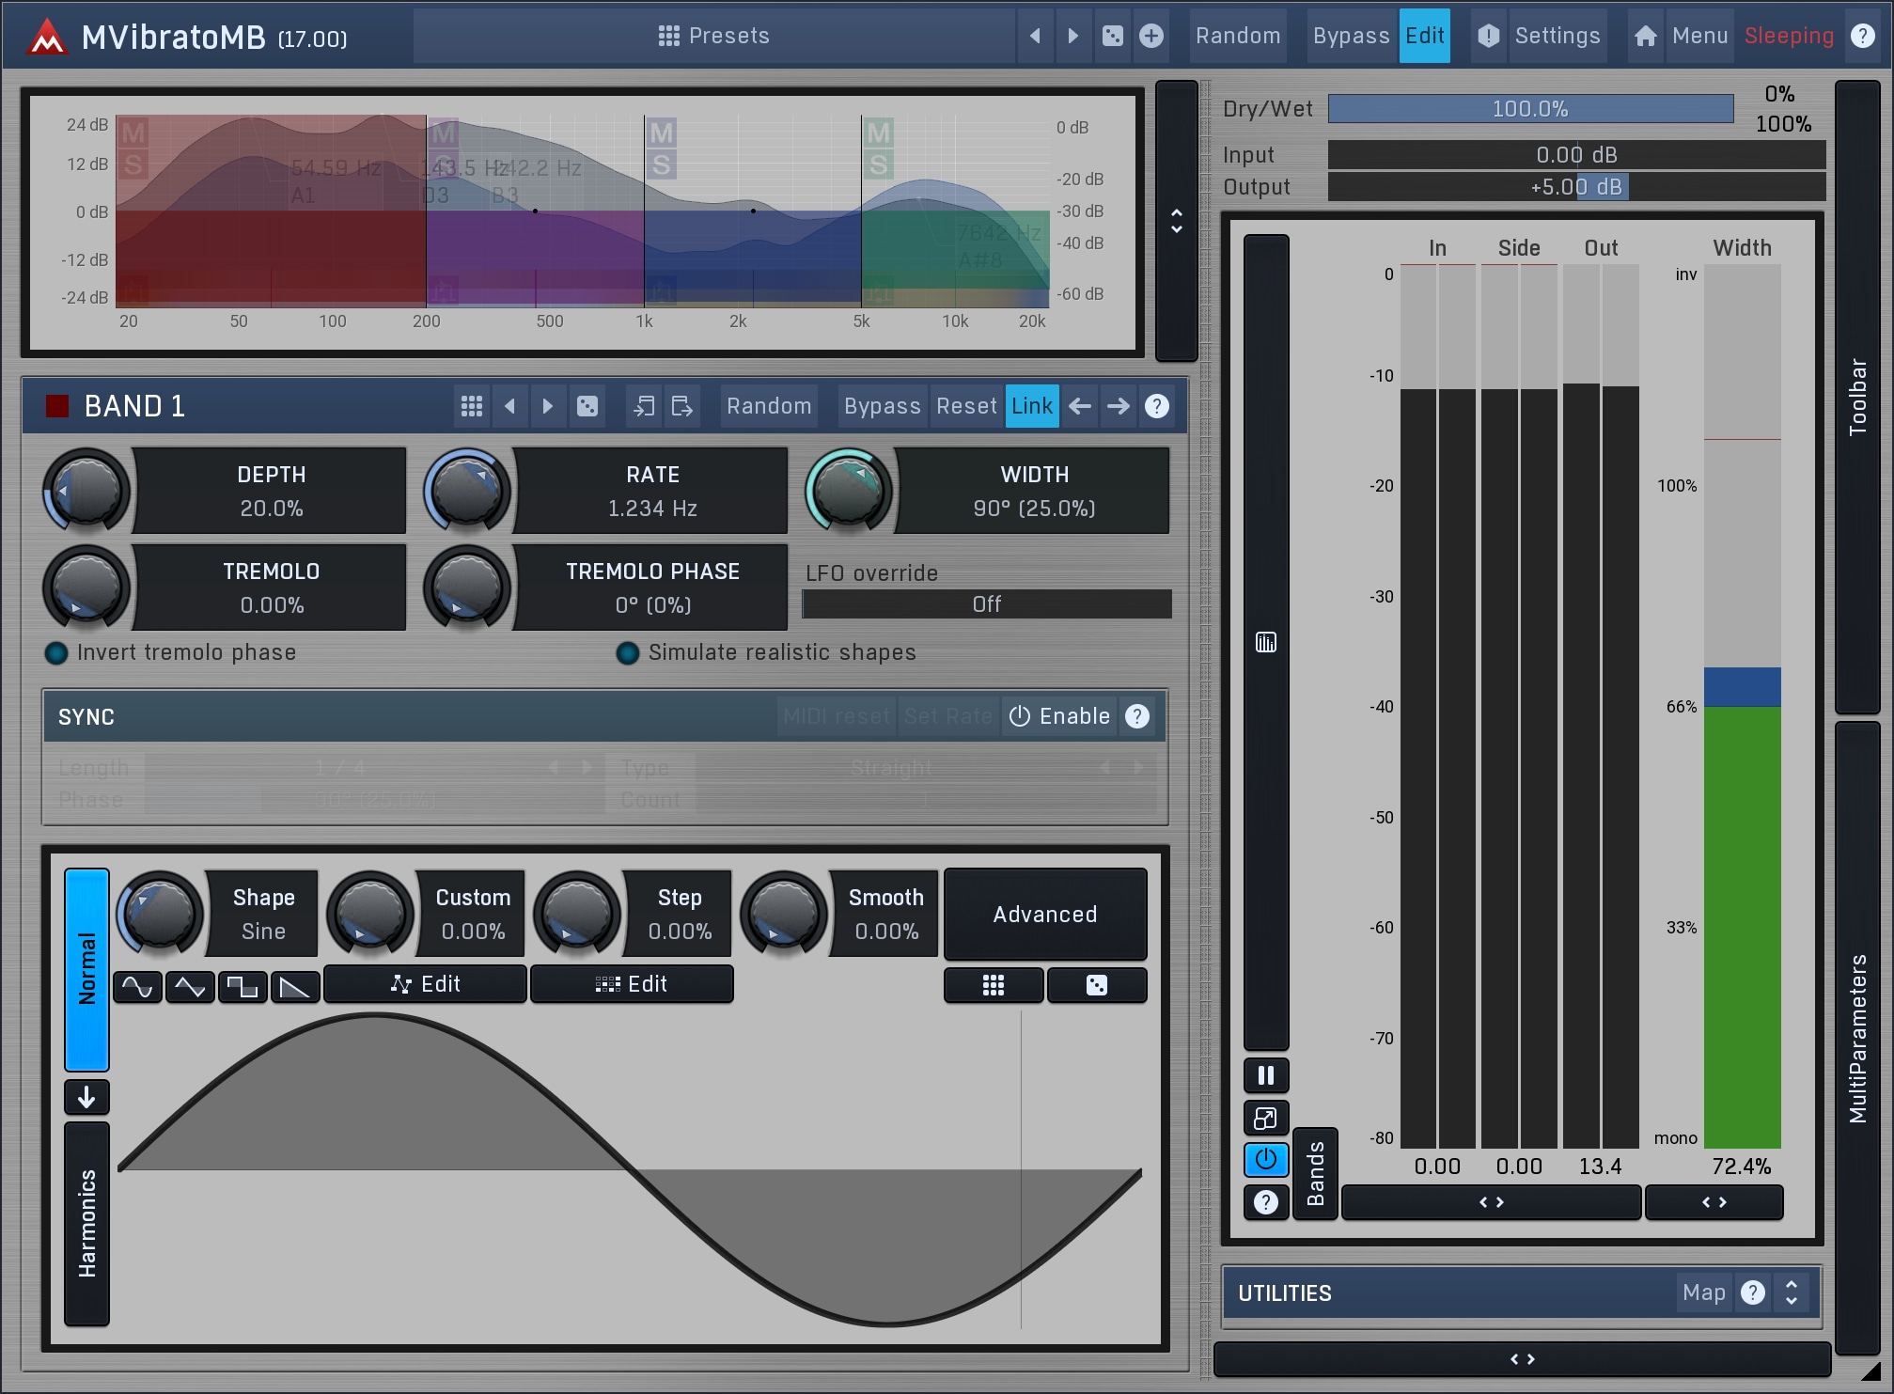Click the Band 1 Reset button
Screen dimensions: 1894x1394
point(965,406)
